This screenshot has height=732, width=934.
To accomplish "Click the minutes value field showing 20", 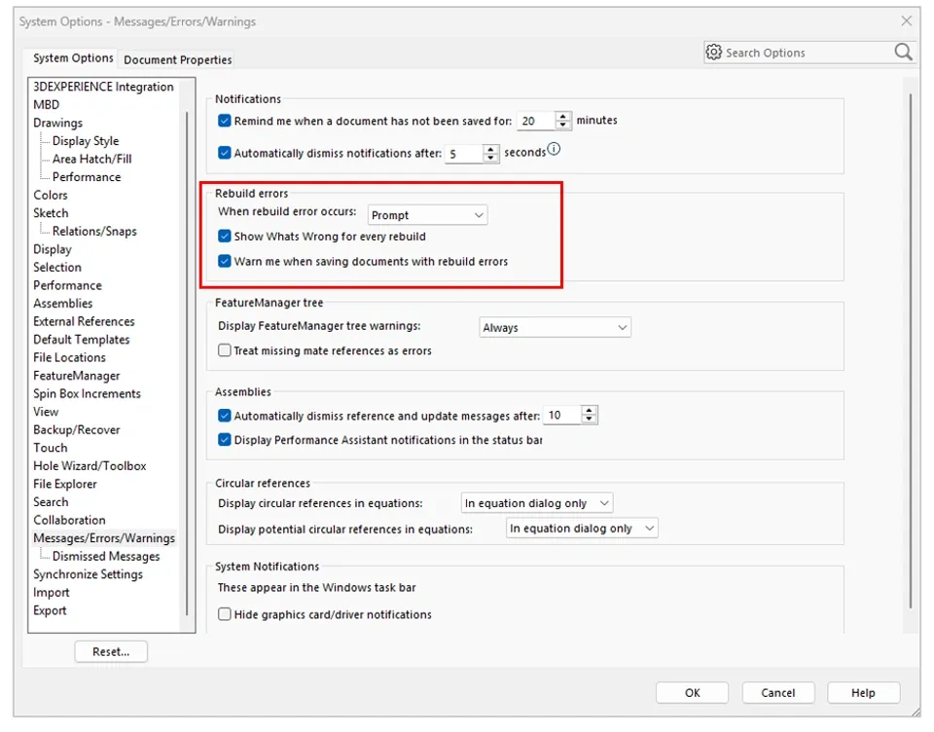I will 536,121.
